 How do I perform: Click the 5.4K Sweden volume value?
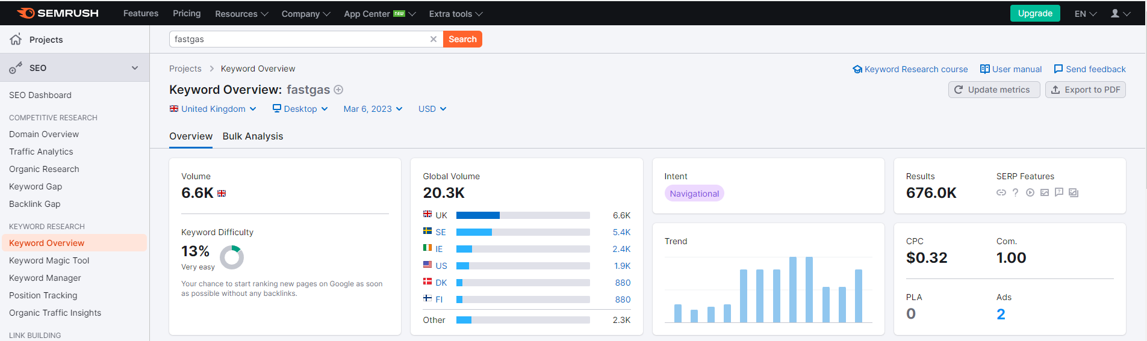coord(621,232)
